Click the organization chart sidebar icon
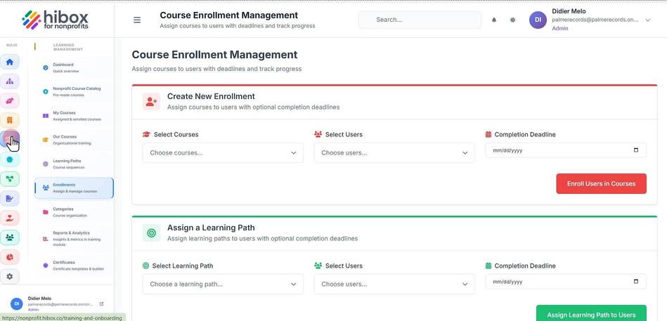The image size is (667, 321). (x=9, y=81)
